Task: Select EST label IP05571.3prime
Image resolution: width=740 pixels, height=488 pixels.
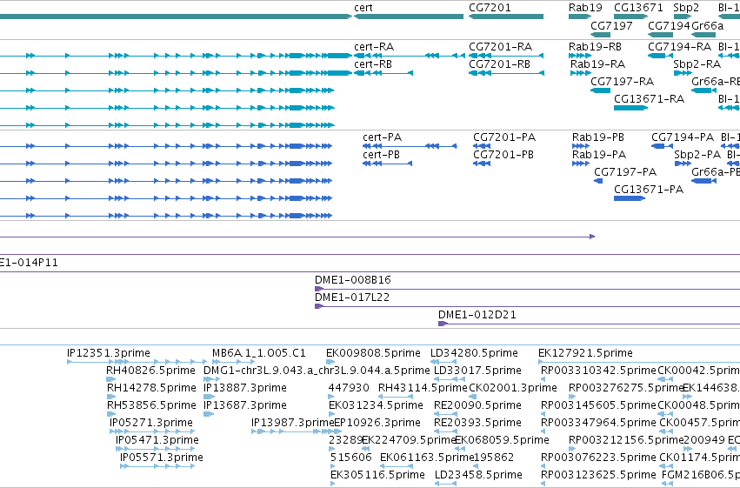Action: 162,458
